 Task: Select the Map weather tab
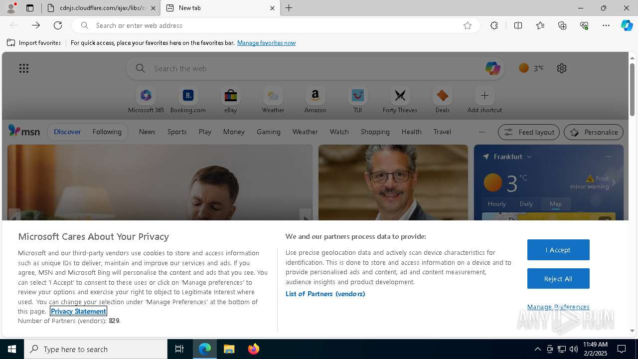[x=555, y=203]
